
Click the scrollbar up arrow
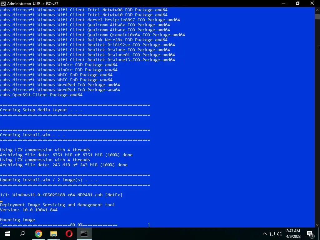[317, 10]
